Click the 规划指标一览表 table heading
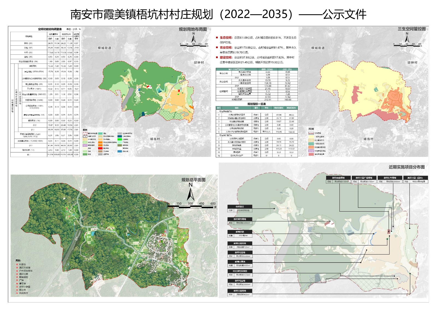 [x=256, y=104]
